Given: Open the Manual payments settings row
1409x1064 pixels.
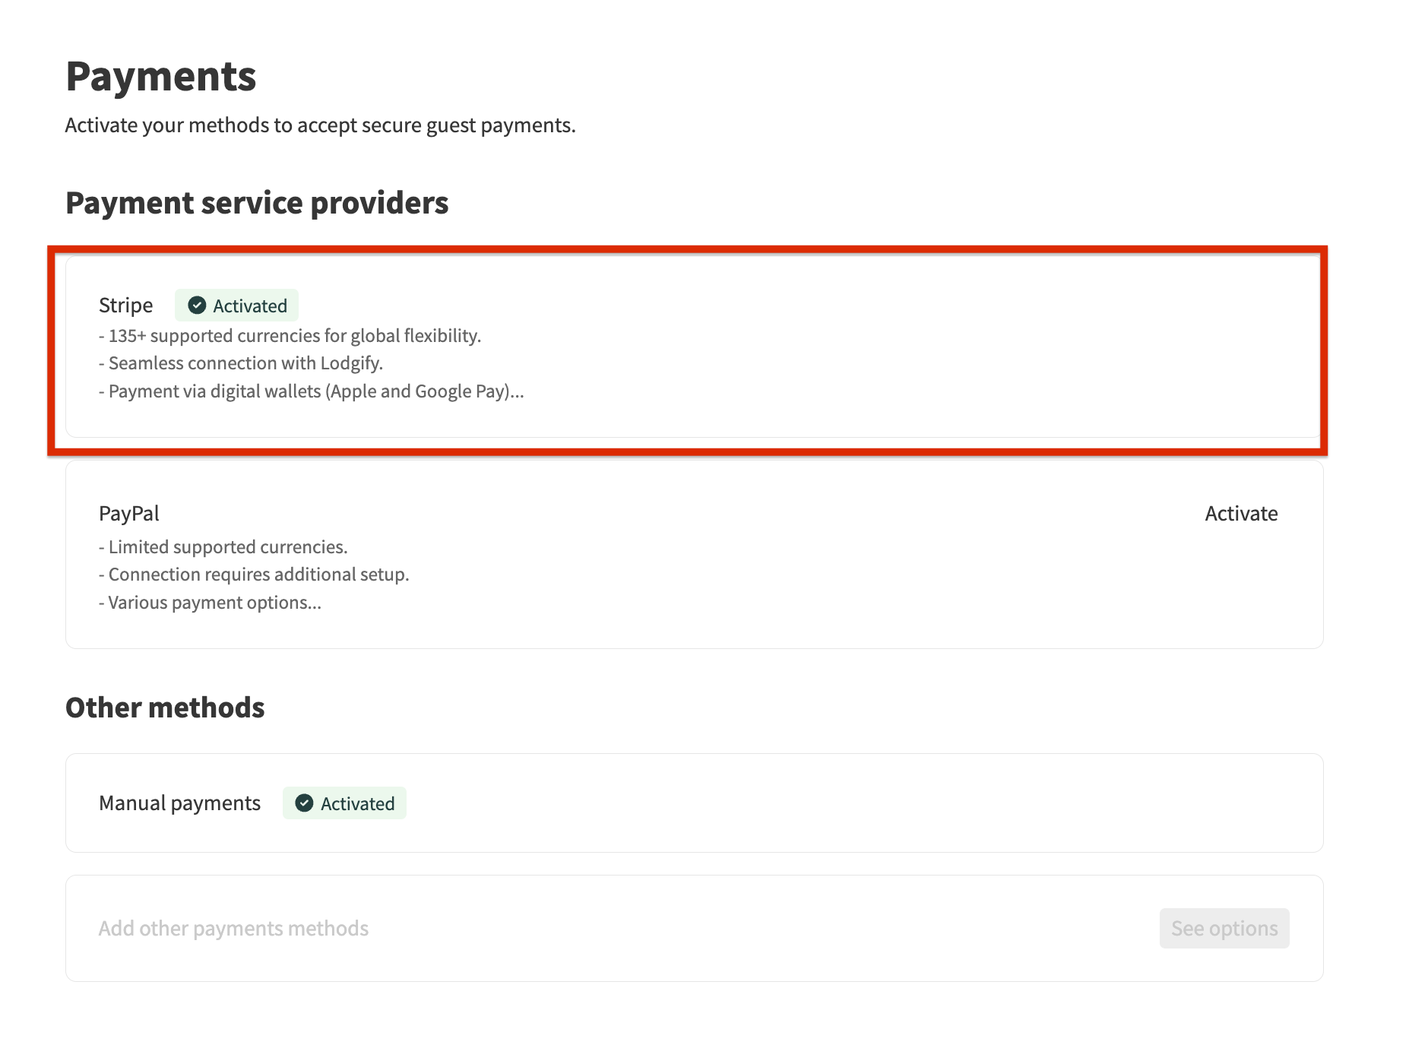Looking at the screenshot, I should 693,803.
